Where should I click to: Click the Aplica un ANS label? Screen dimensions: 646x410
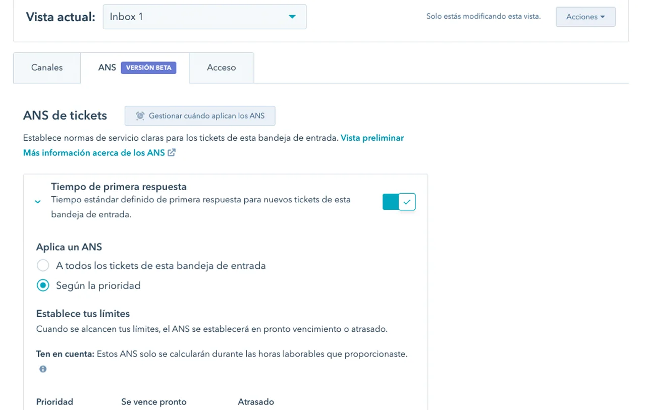point(69,247)
